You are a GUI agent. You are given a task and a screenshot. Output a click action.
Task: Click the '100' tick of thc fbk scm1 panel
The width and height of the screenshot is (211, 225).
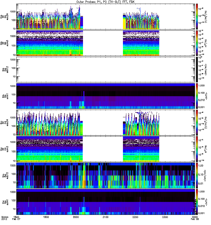pos(14,201)
